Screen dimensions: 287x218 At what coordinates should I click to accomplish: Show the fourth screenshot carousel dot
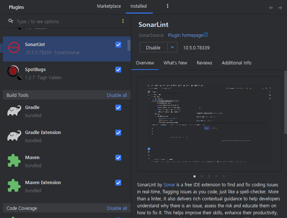click(217, 176)
